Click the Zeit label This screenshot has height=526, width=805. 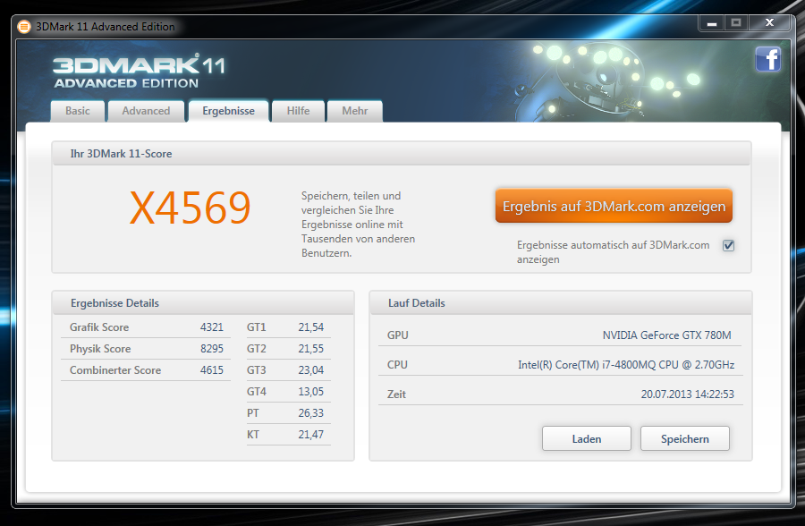396,394
